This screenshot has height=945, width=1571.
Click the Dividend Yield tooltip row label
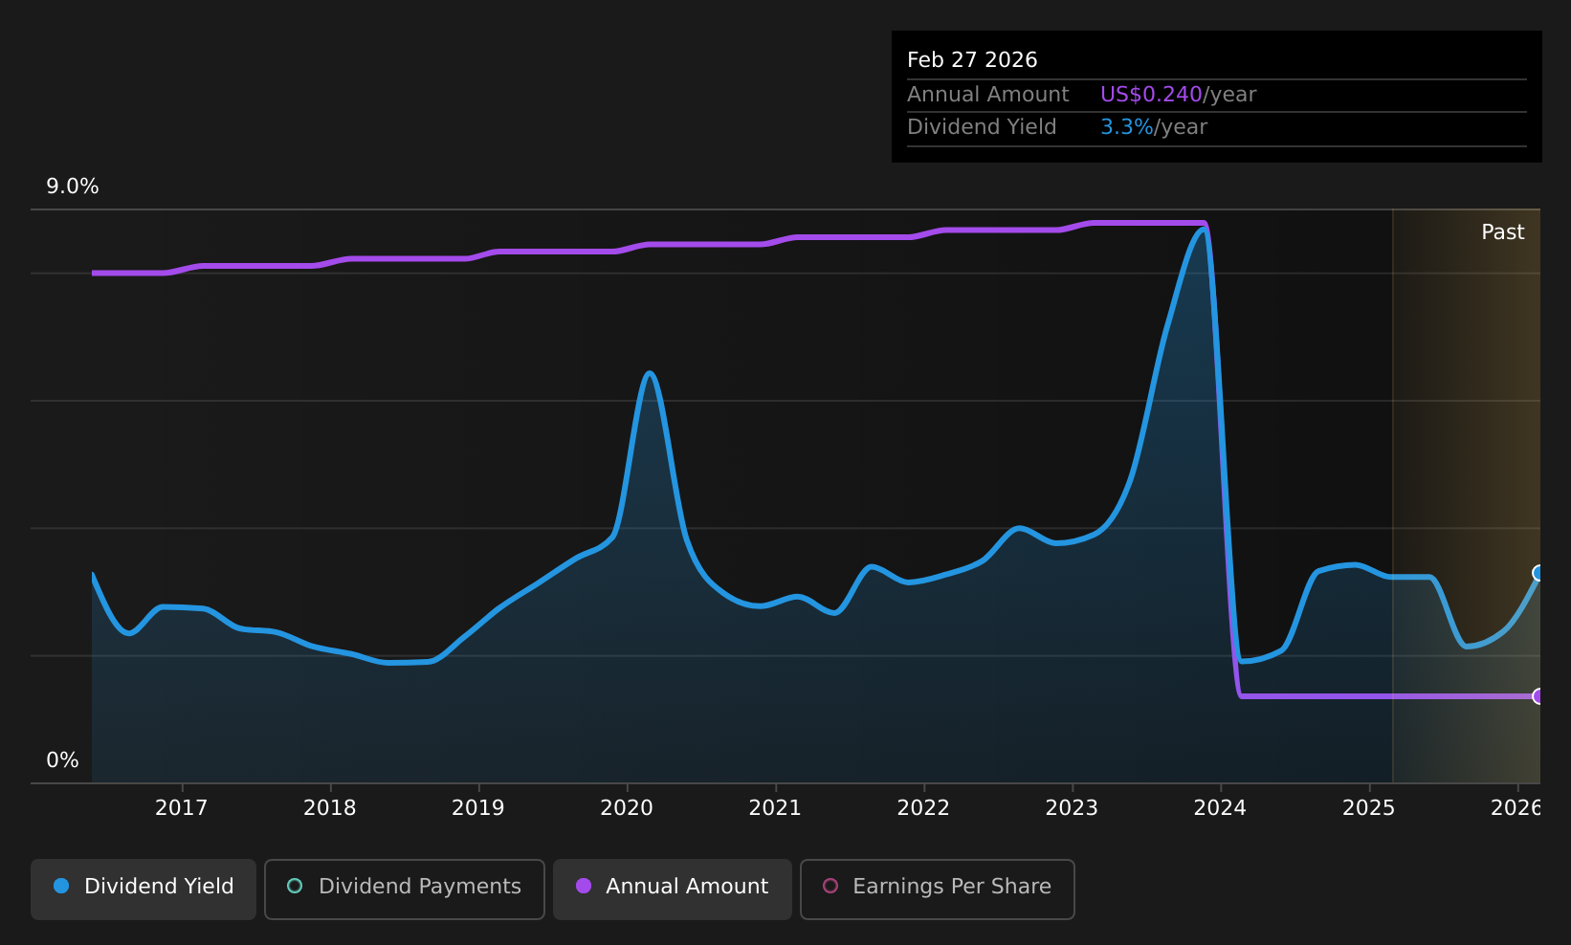[982, 127]
